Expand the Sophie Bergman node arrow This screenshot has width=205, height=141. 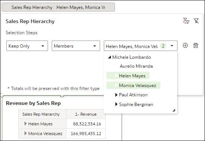[116, 104]
